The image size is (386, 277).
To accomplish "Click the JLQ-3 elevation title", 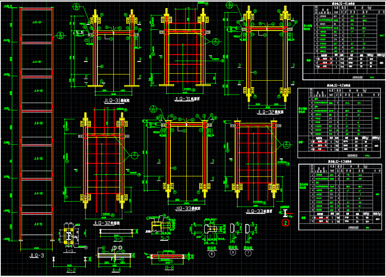I will pyautogui.click(x=36, y=256).
